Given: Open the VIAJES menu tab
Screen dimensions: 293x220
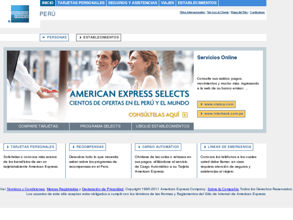Looking at the screenshot, I should tap(167, 3).
